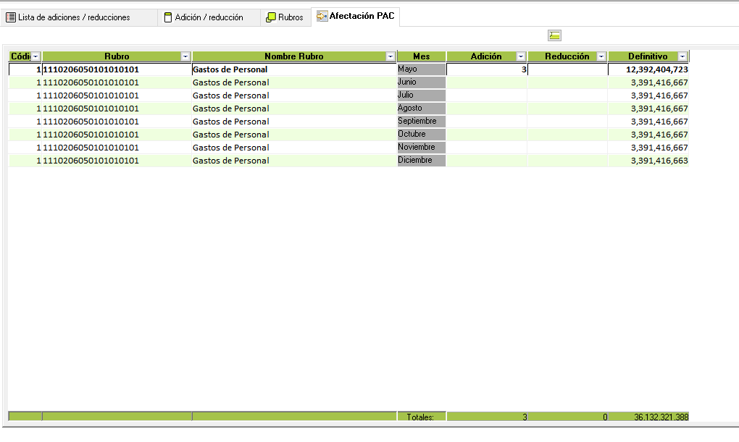Click the Nombre Rubro column header
Screen dimensions: 739x442
(293, 56)
